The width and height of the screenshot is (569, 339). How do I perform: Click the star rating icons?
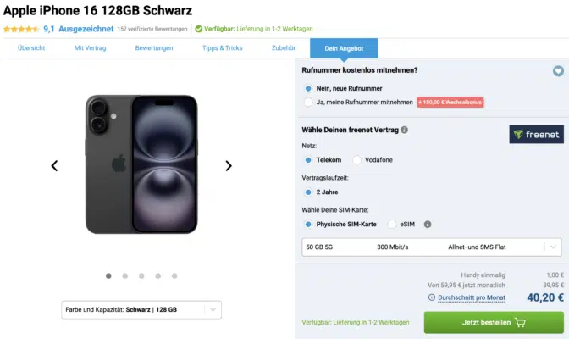pyautogui.click(x=21, y=28)
